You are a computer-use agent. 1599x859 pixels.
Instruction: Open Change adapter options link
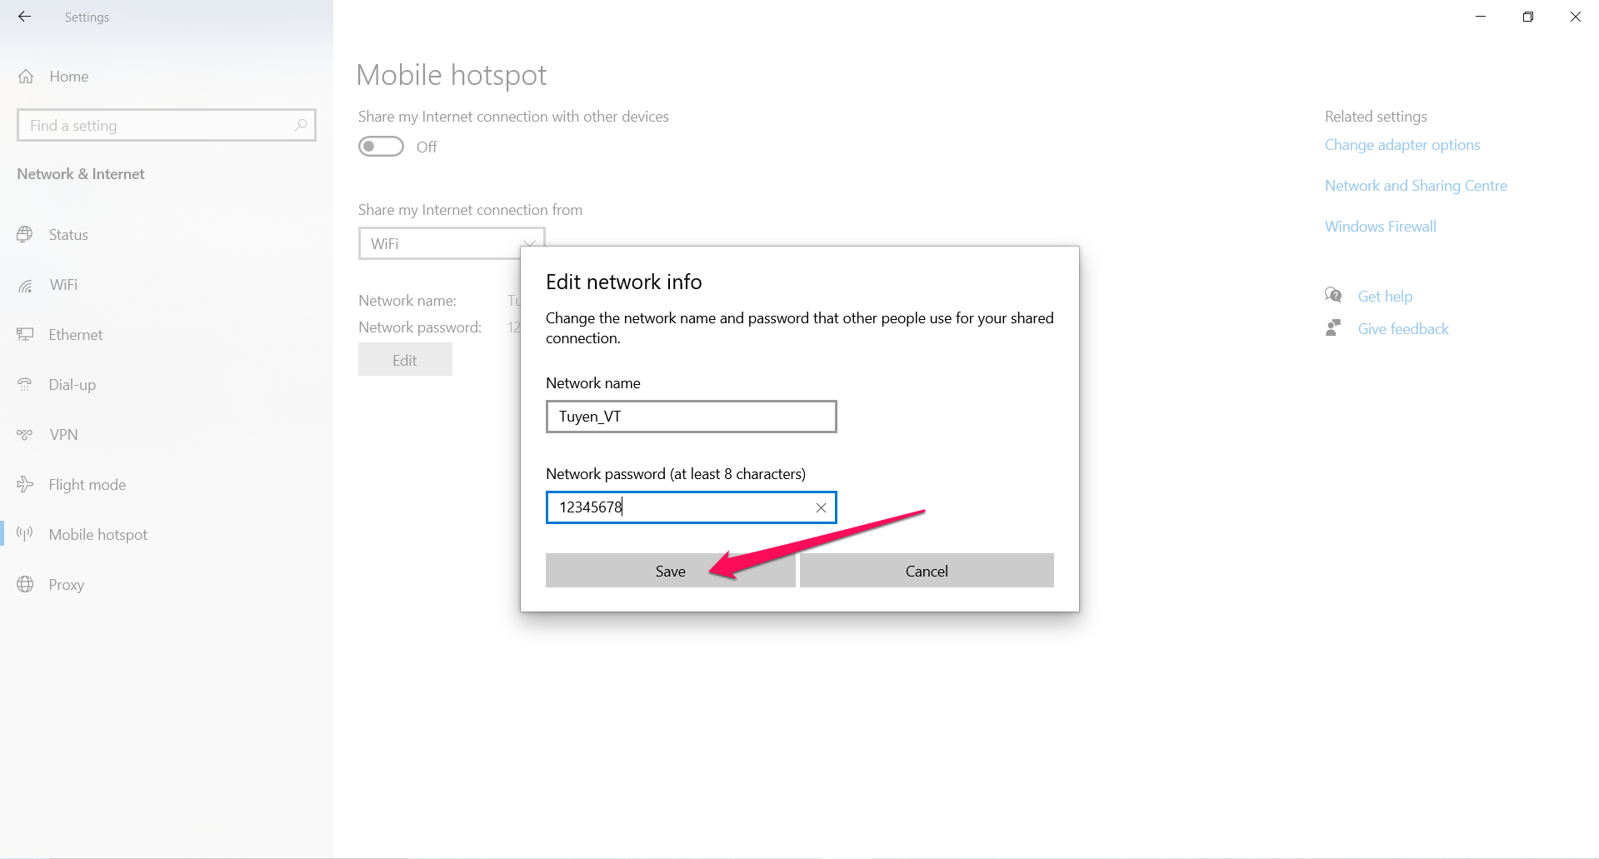(1402, 144)
